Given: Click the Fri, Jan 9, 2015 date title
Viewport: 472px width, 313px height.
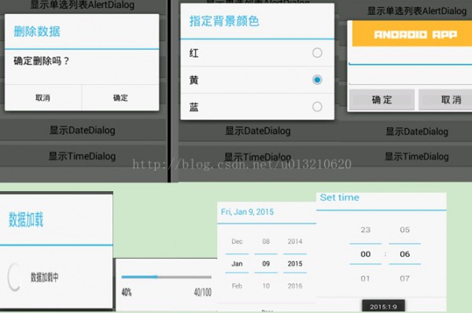Looking at the screenshot, I should click(248, 212).
